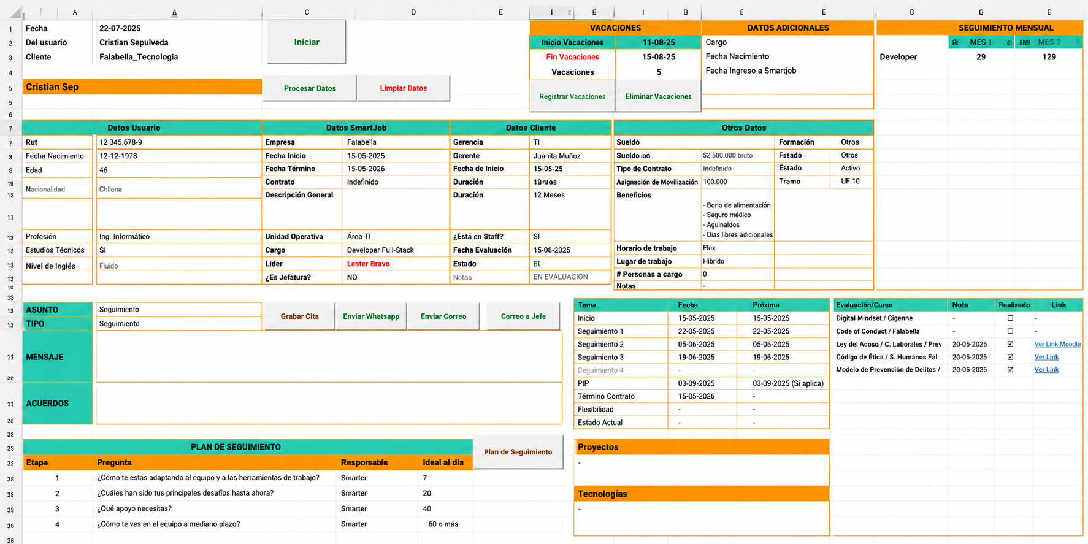Run the Procesar Datos button
The height and width of the screenshot is (544, 1088).
point(310,88)
